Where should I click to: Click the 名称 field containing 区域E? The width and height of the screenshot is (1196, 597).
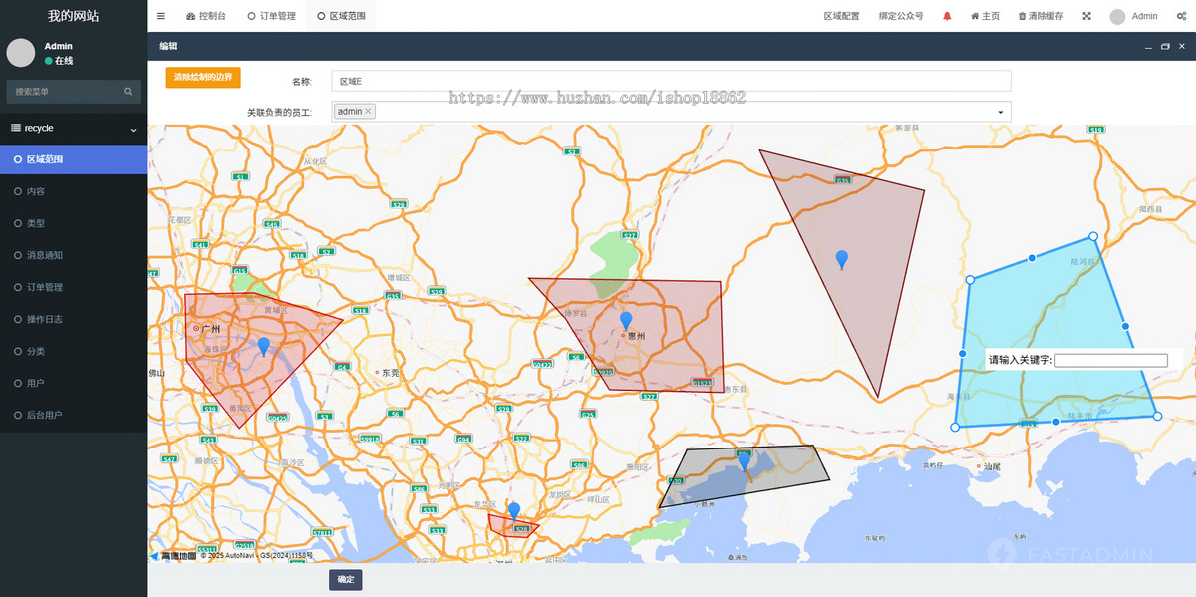coord(671,81)
